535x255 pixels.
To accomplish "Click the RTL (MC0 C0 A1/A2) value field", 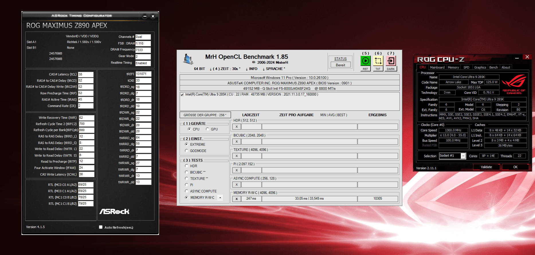I will [x=86, y=185].
